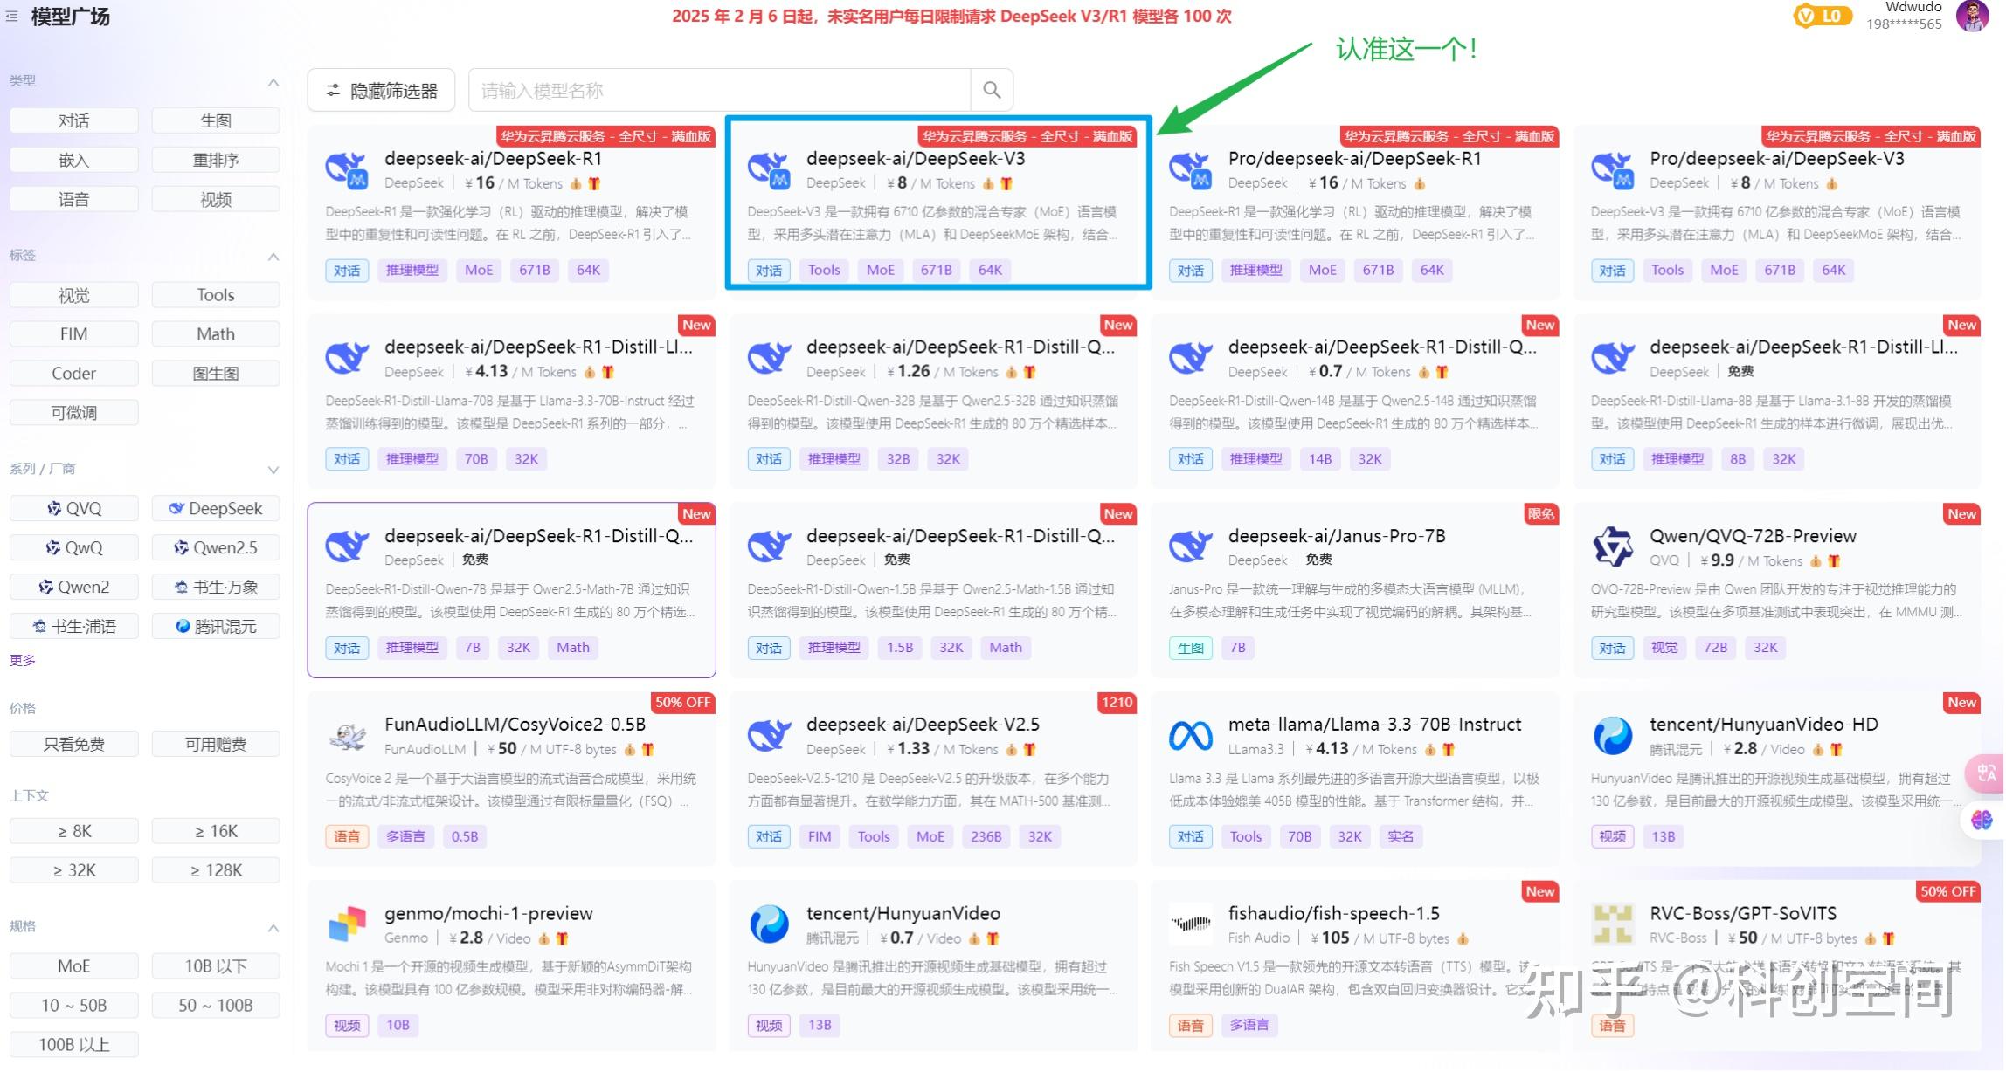Click the Pro/deepseek-ai/DeepSeek-V3 logo
The width and height of the screenshot is (2006, 1072).
tap(1612, 169)
